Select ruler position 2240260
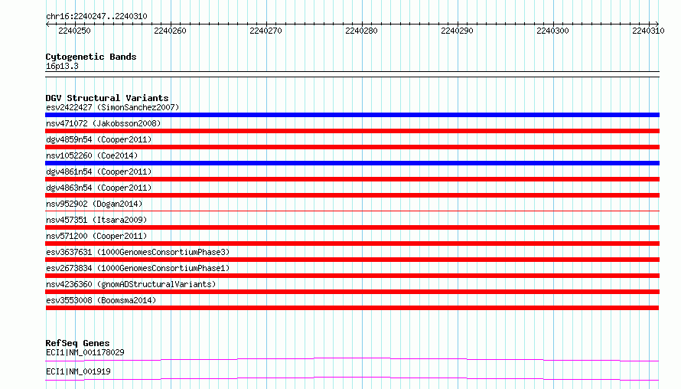 (170, 31)
